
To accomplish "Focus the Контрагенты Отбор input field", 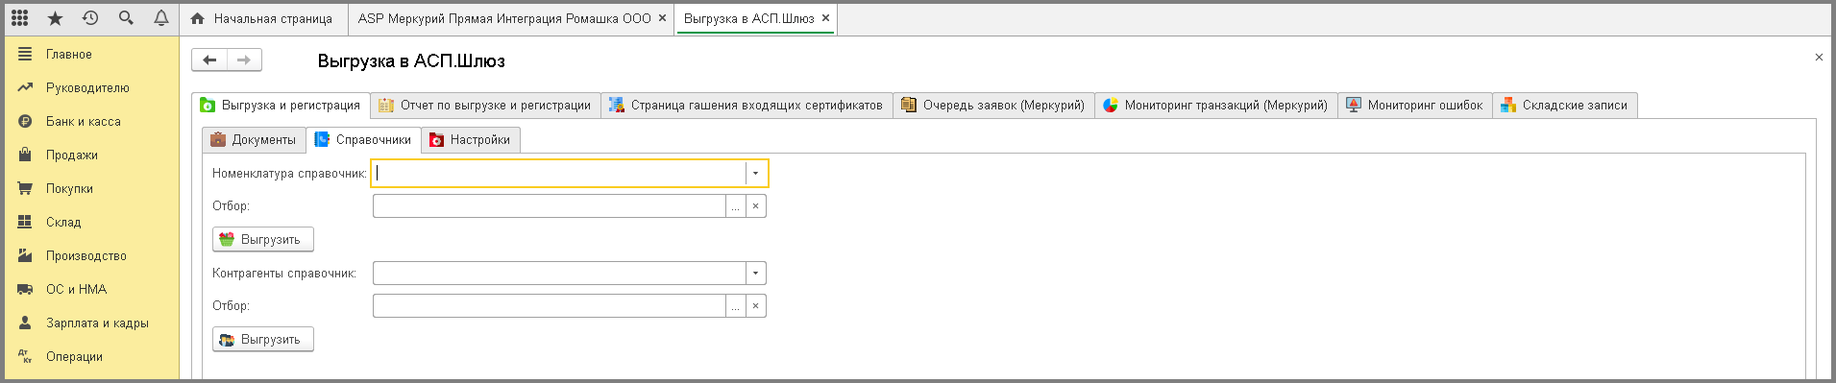I will 550,306.
